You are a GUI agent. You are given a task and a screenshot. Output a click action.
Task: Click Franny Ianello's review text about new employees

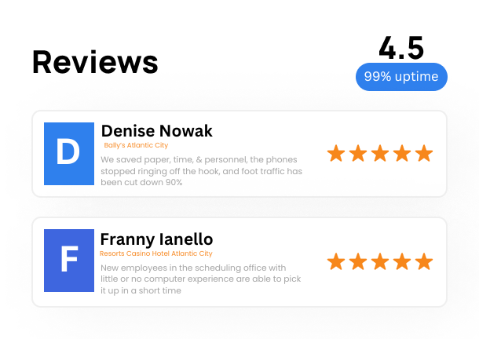(201, 279)
